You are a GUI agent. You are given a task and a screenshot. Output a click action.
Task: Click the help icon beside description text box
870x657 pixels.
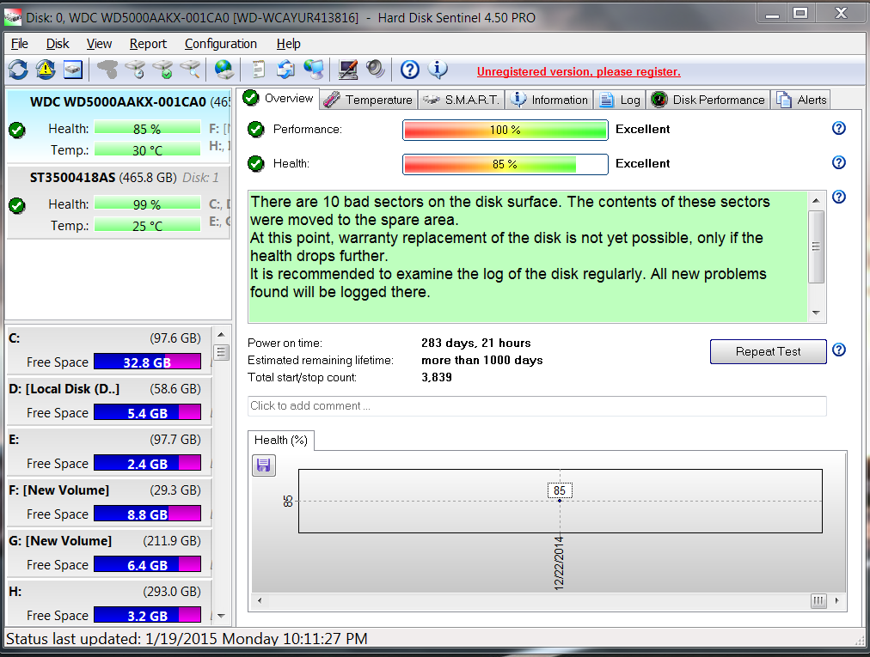click(839, 197)
